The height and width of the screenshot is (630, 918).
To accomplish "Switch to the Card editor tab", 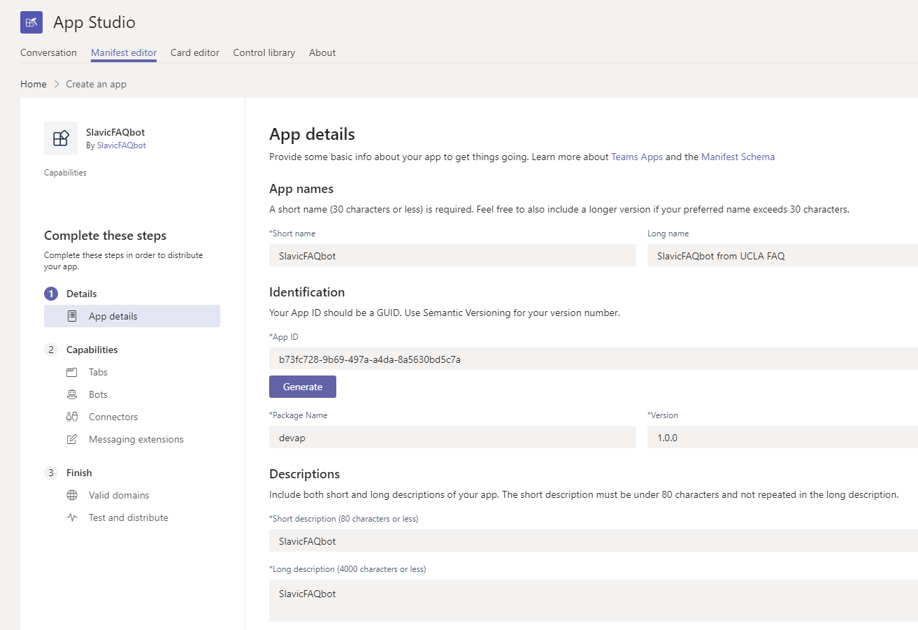I will (195, 52).
